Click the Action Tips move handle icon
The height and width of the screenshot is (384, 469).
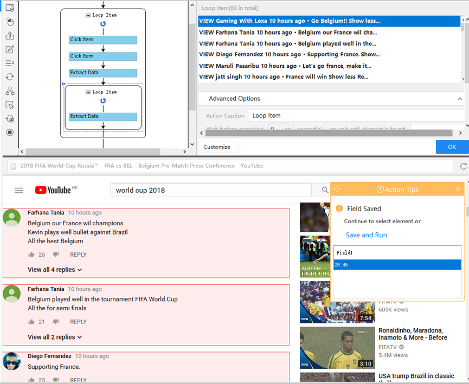pos(337,189)
